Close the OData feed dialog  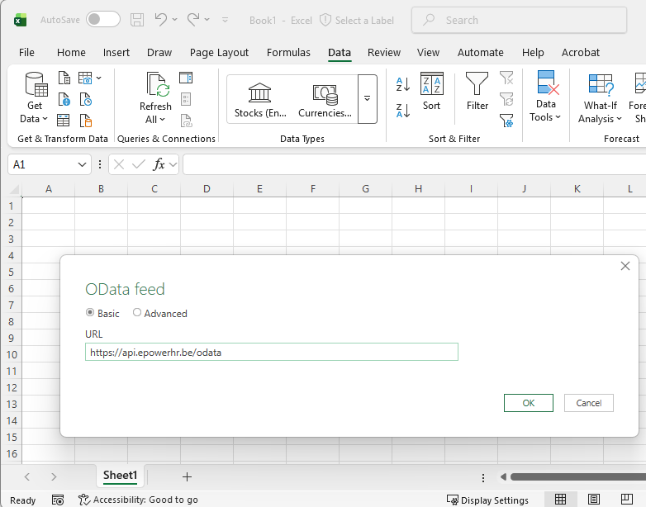click(625, 266)
